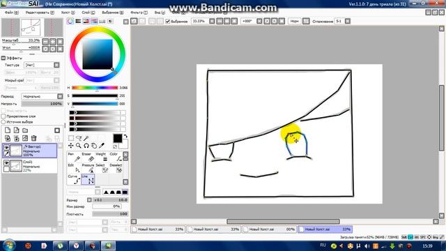Zoom in with navigator plus button
The image size is (446, 251).
[x=53, y=42]
